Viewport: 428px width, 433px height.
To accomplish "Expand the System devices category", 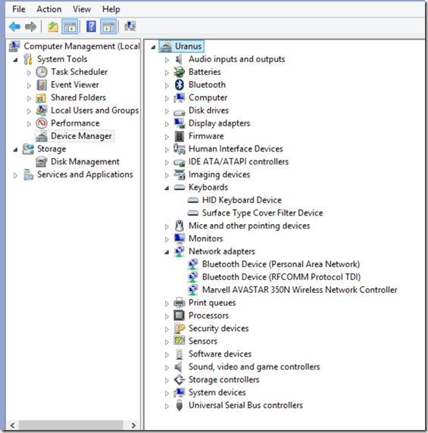I will click(167, 394).
